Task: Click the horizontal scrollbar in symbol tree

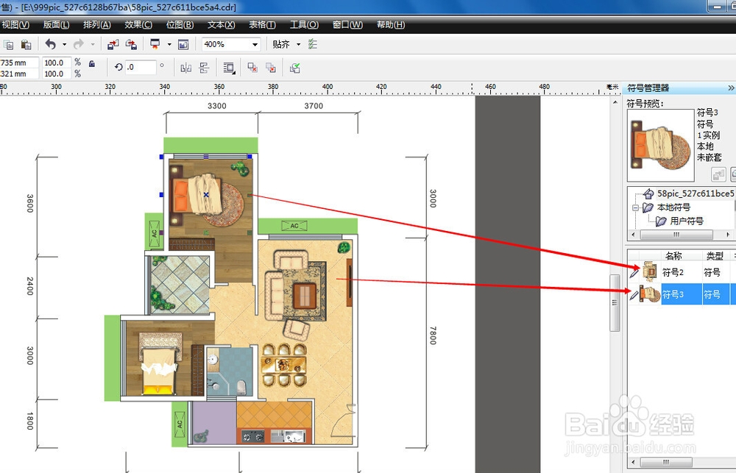Action: click(x=676, y=234)
